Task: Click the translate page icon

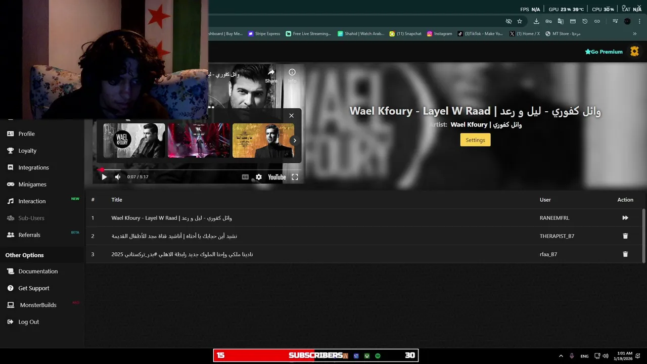Action: pyautogui.click(x=561, y=21)
